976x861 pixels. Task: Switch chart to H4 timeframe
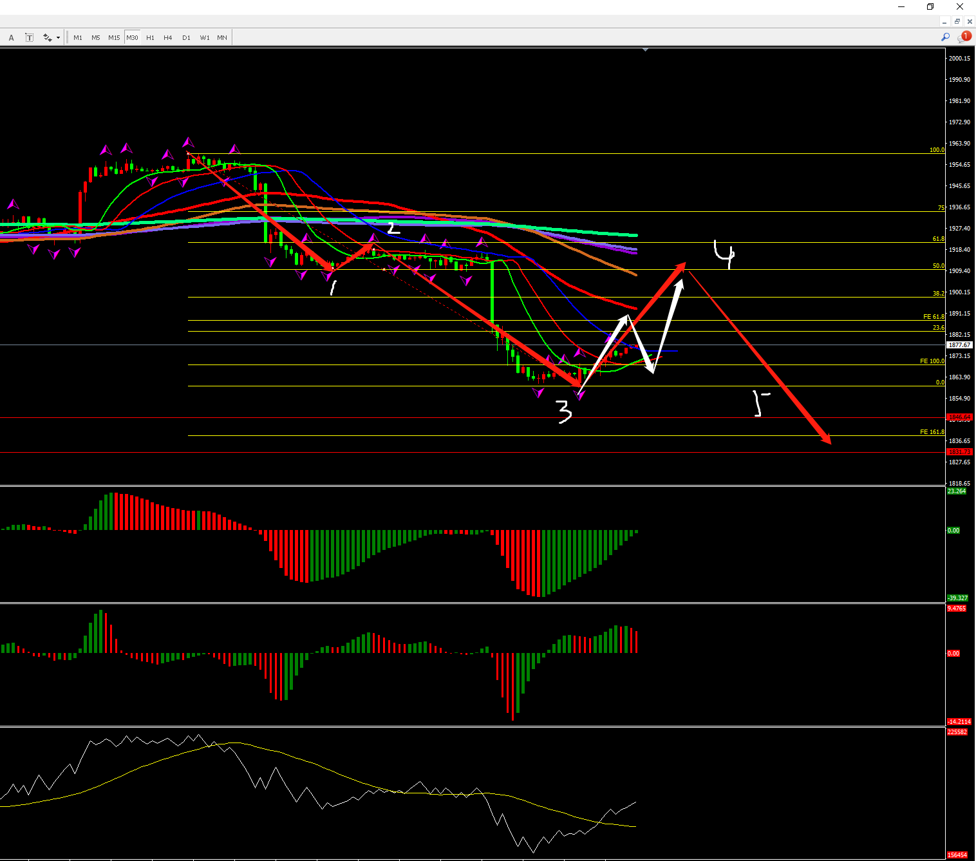coord(168,38)
